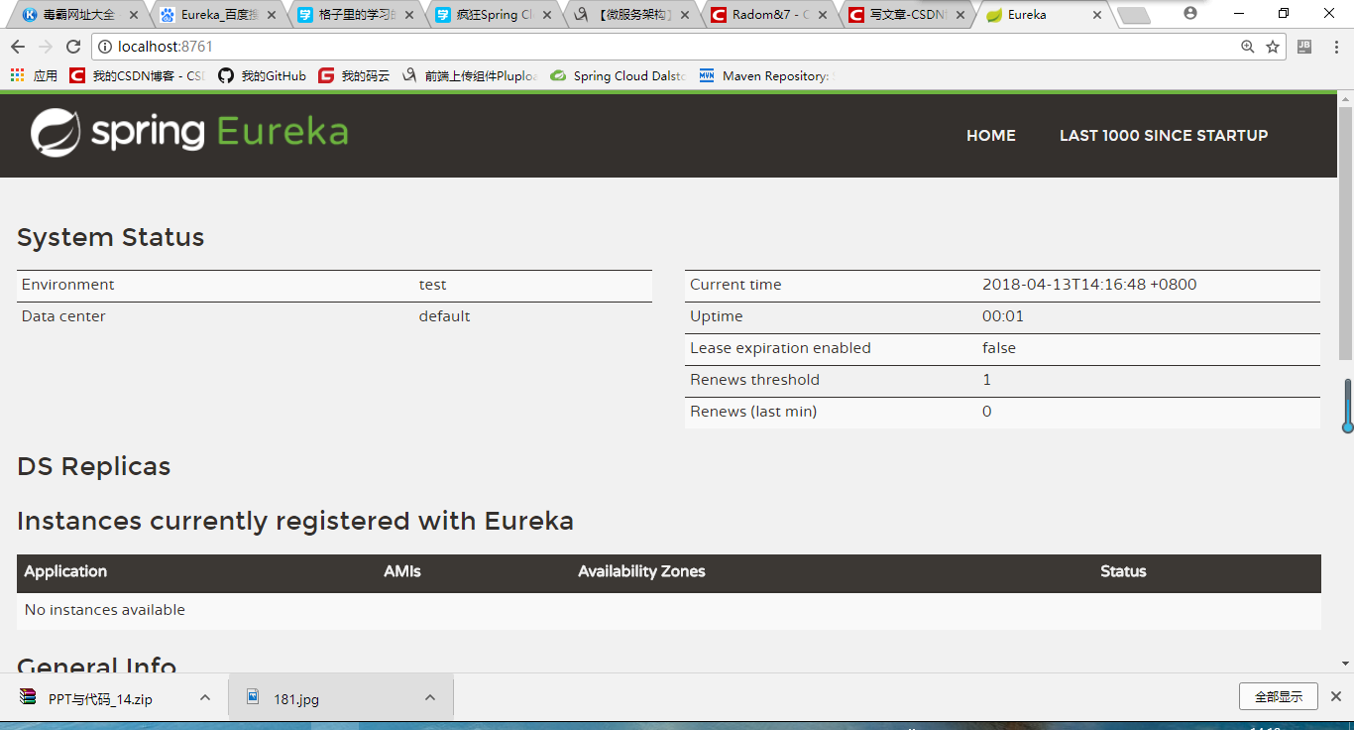Open LAST 1000 SINCE STARTUP page
The height and width of the screenshot is (730, 1354).
[x=1164, y=136]
